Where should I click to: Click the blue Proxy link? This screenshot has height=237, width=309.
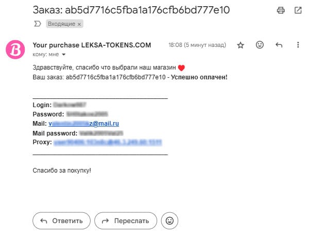[108, 142]
